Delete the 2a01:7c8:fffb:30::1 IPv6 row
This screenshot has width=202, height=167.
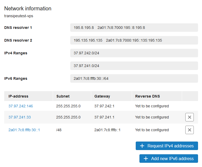tap(189, 130)
